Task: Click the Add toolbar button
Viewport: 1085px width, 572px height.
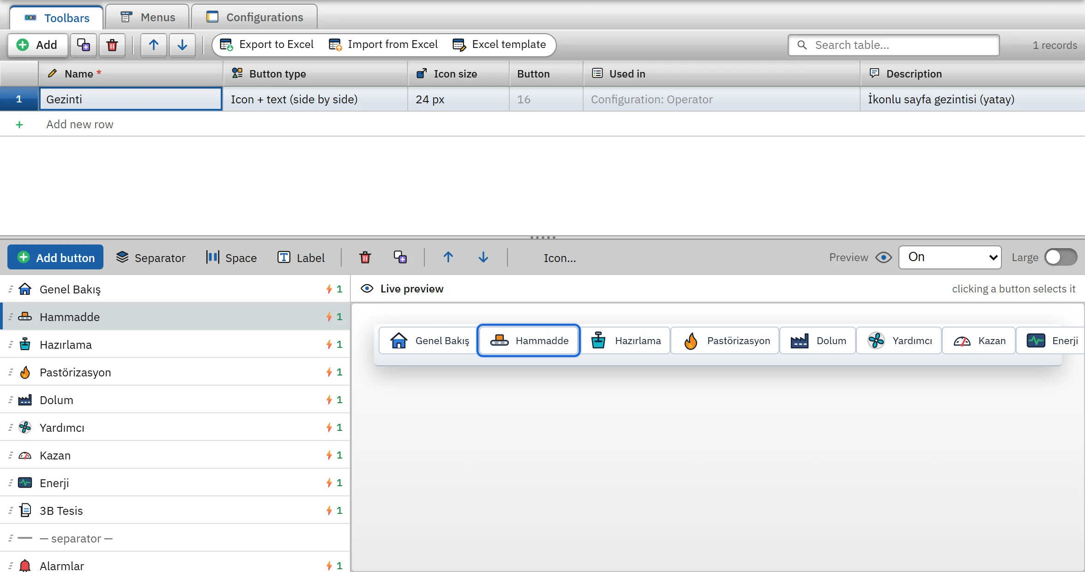Action: (37, 45)
